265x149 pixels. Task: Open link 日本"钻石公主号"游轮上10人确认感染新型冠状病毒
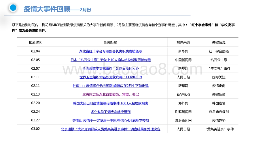click(x=111, y=60)
